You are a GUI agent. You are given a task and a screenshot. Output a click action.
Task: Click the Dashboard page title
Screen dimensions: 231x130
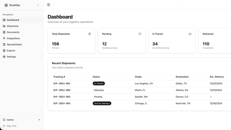tap(60, 17)
